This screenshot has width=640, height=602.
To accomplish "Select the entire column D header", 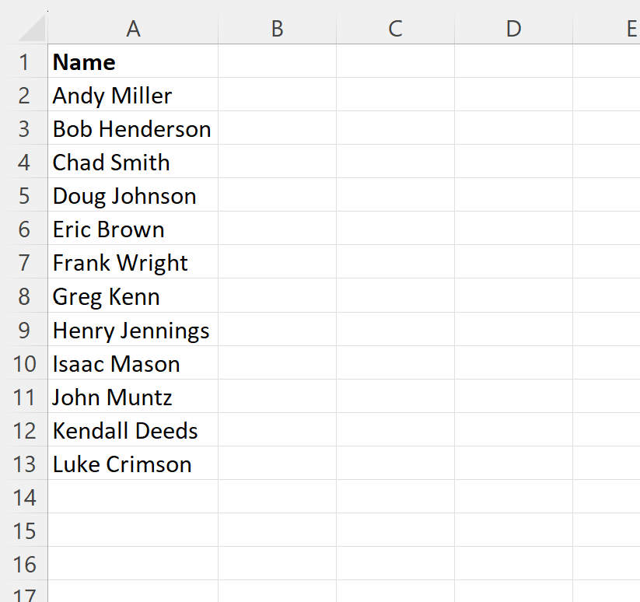I will [x=513, y=28].
